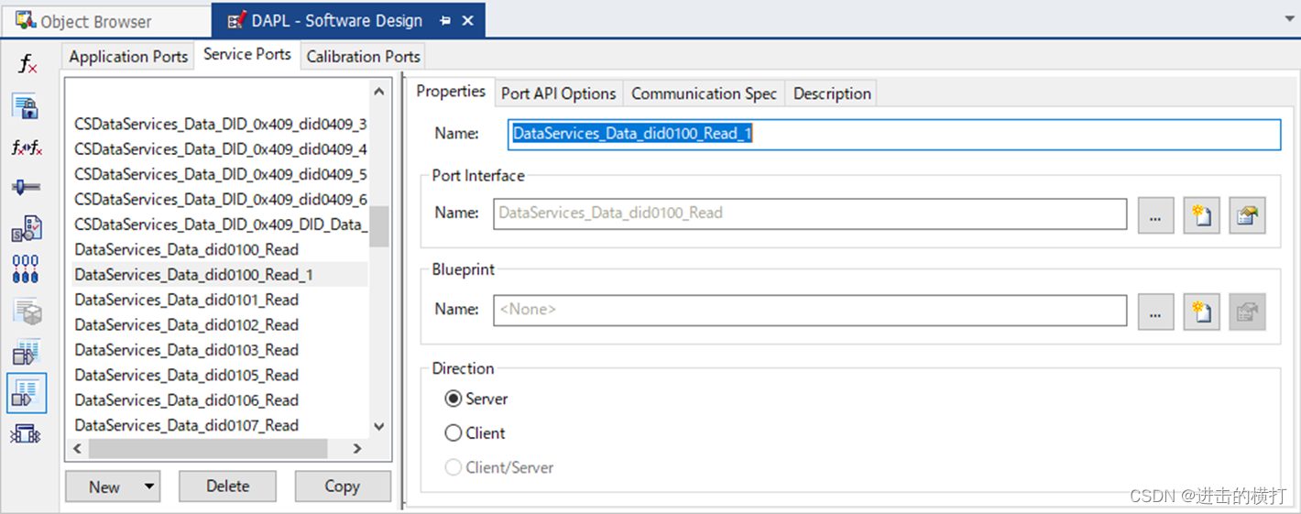Screen dimensions: 1301x514
Task: Open port interface properties icon
Action: coord(1247,216)
